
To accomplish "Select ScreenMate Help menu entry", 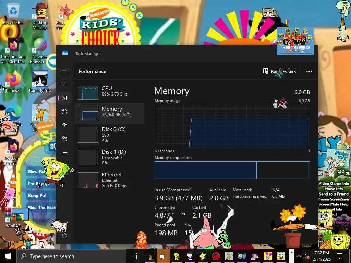I will (x=334, y=204).
